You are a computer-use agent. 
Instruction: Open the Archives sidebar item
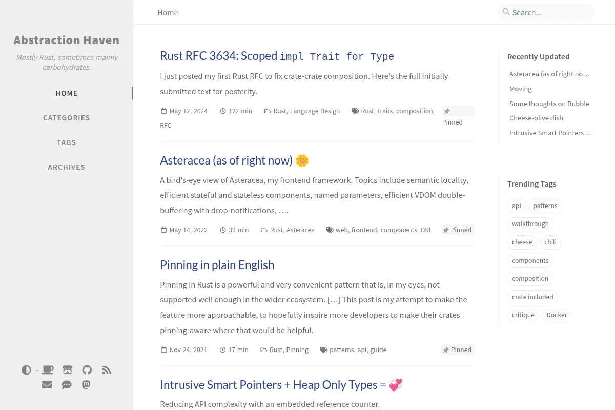[x=67, y=167]
